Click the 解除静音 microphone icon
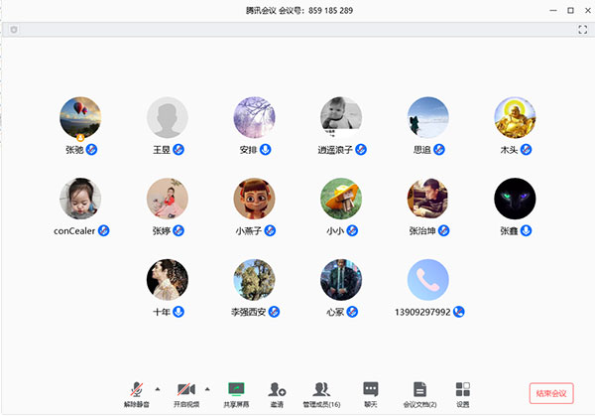This screenshot has height=416, width=595. pyautogui.click(x=140, y=389)
